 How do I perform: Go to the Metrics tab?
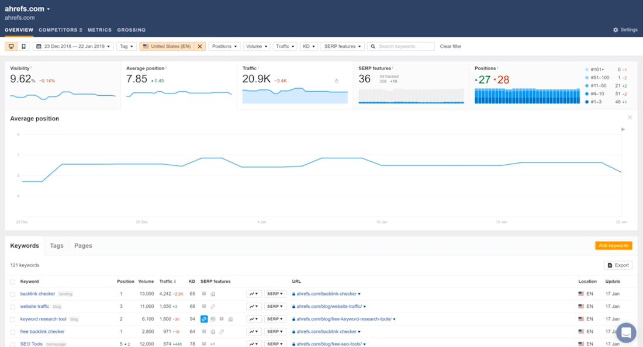[99, 30]
